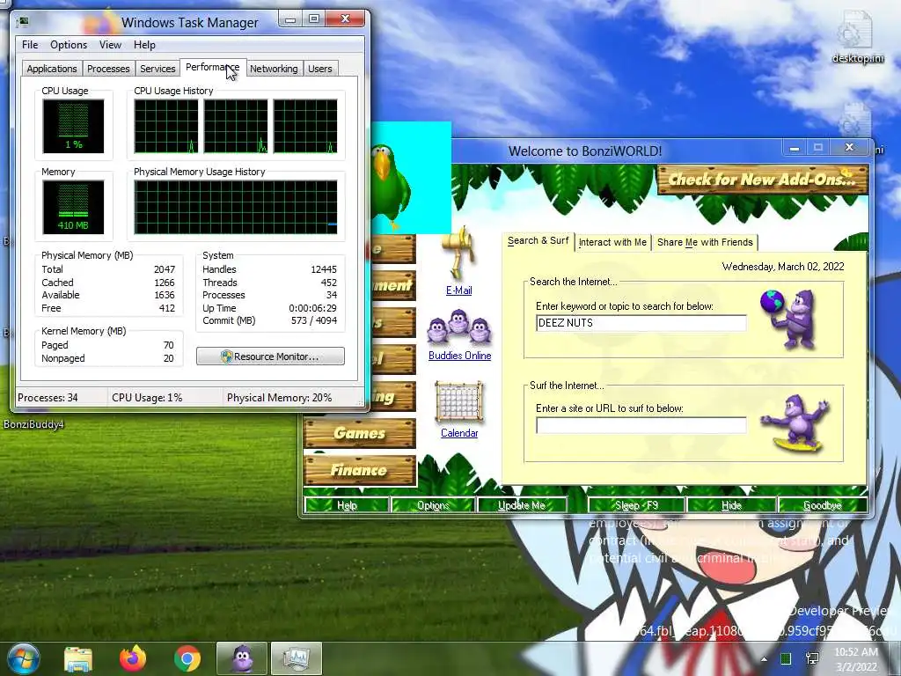Open Google Chrome from the taskbar
The height and width of the screenshot is (676, 901).
coord(187,658)
